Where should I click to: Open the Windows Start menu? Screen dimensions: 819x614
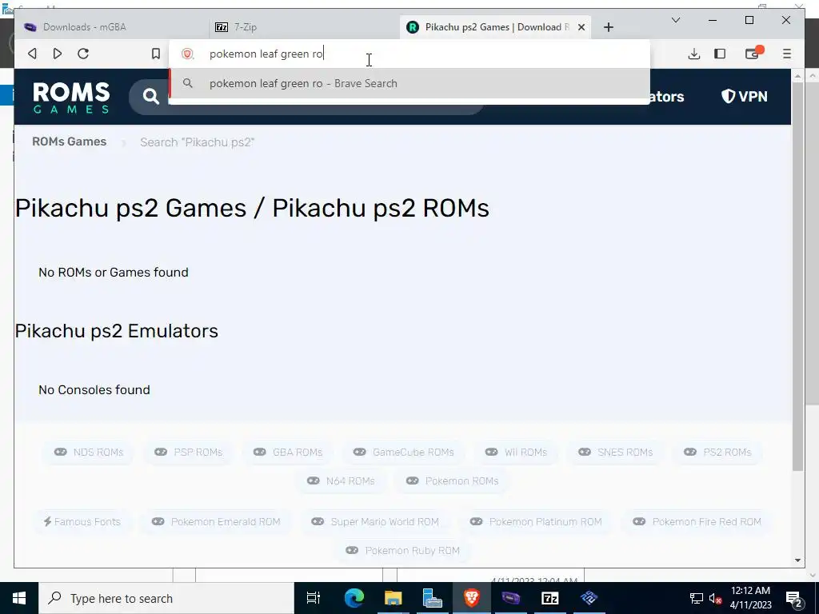click(x=19, y=598)
